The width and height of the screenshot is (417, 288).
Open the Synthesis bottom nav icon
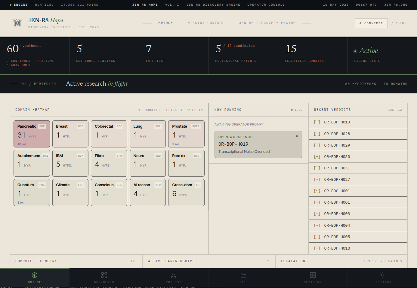(174, 275)
